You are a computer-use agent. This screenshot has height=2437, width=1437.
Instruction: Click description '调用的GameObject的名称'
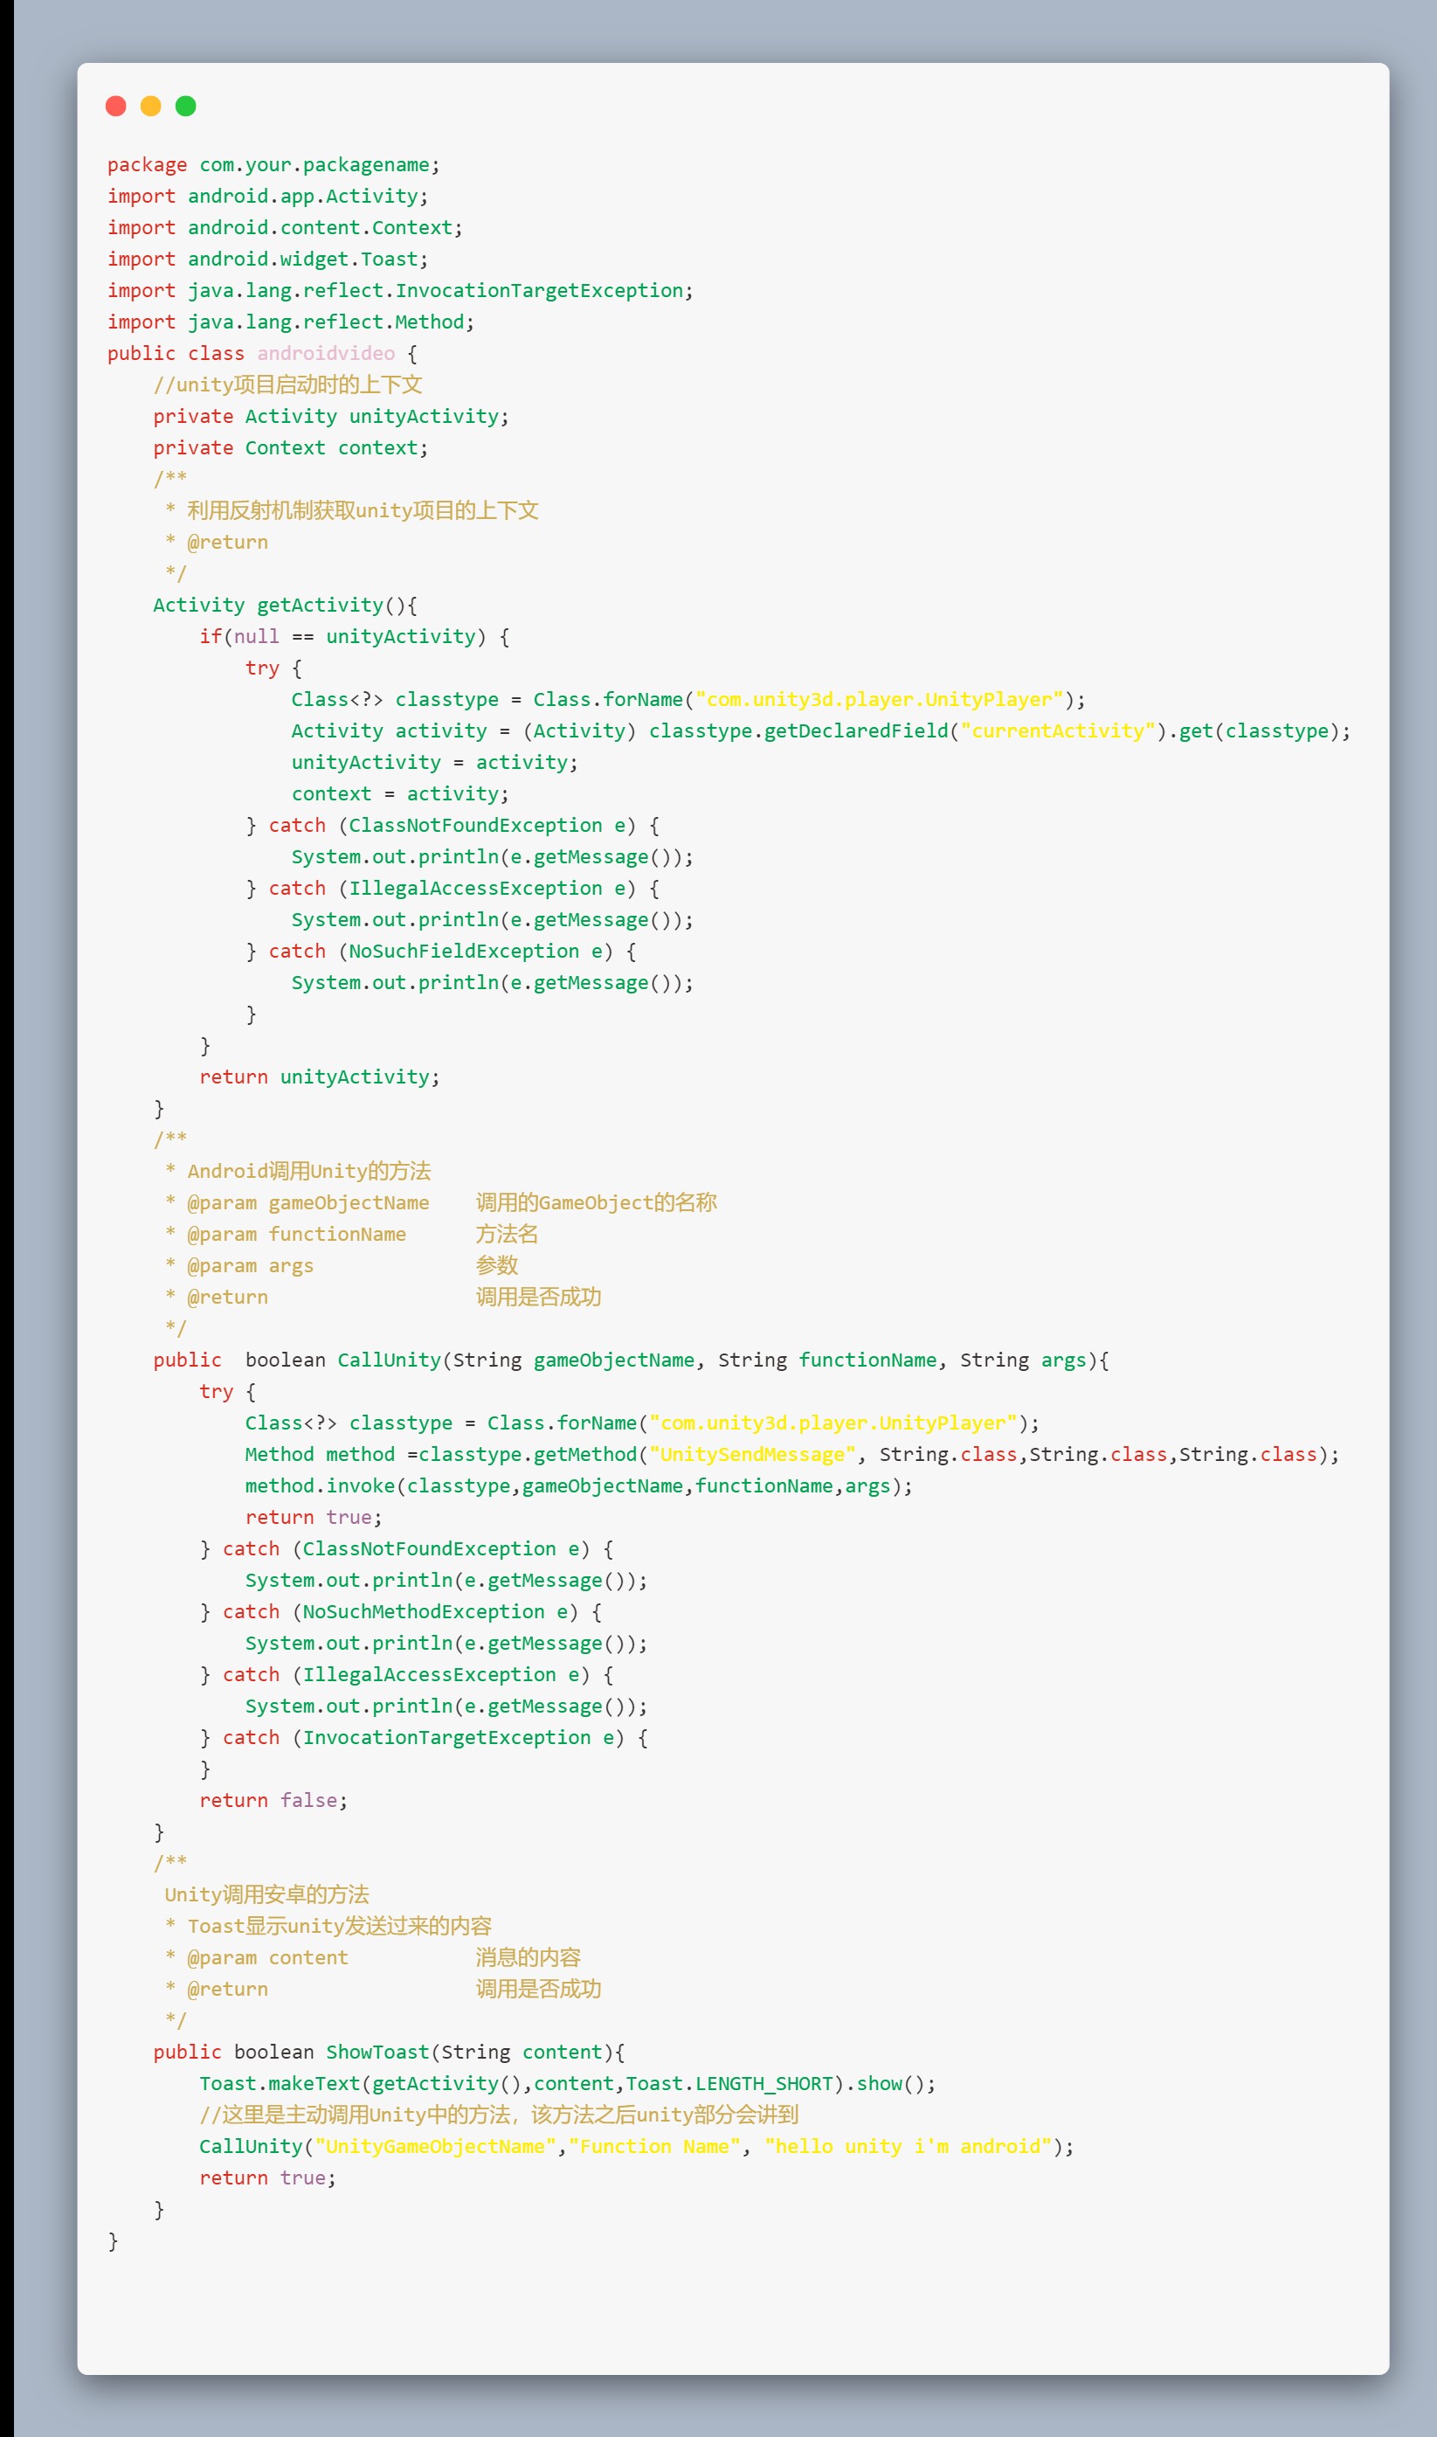tap(597, 1203)
